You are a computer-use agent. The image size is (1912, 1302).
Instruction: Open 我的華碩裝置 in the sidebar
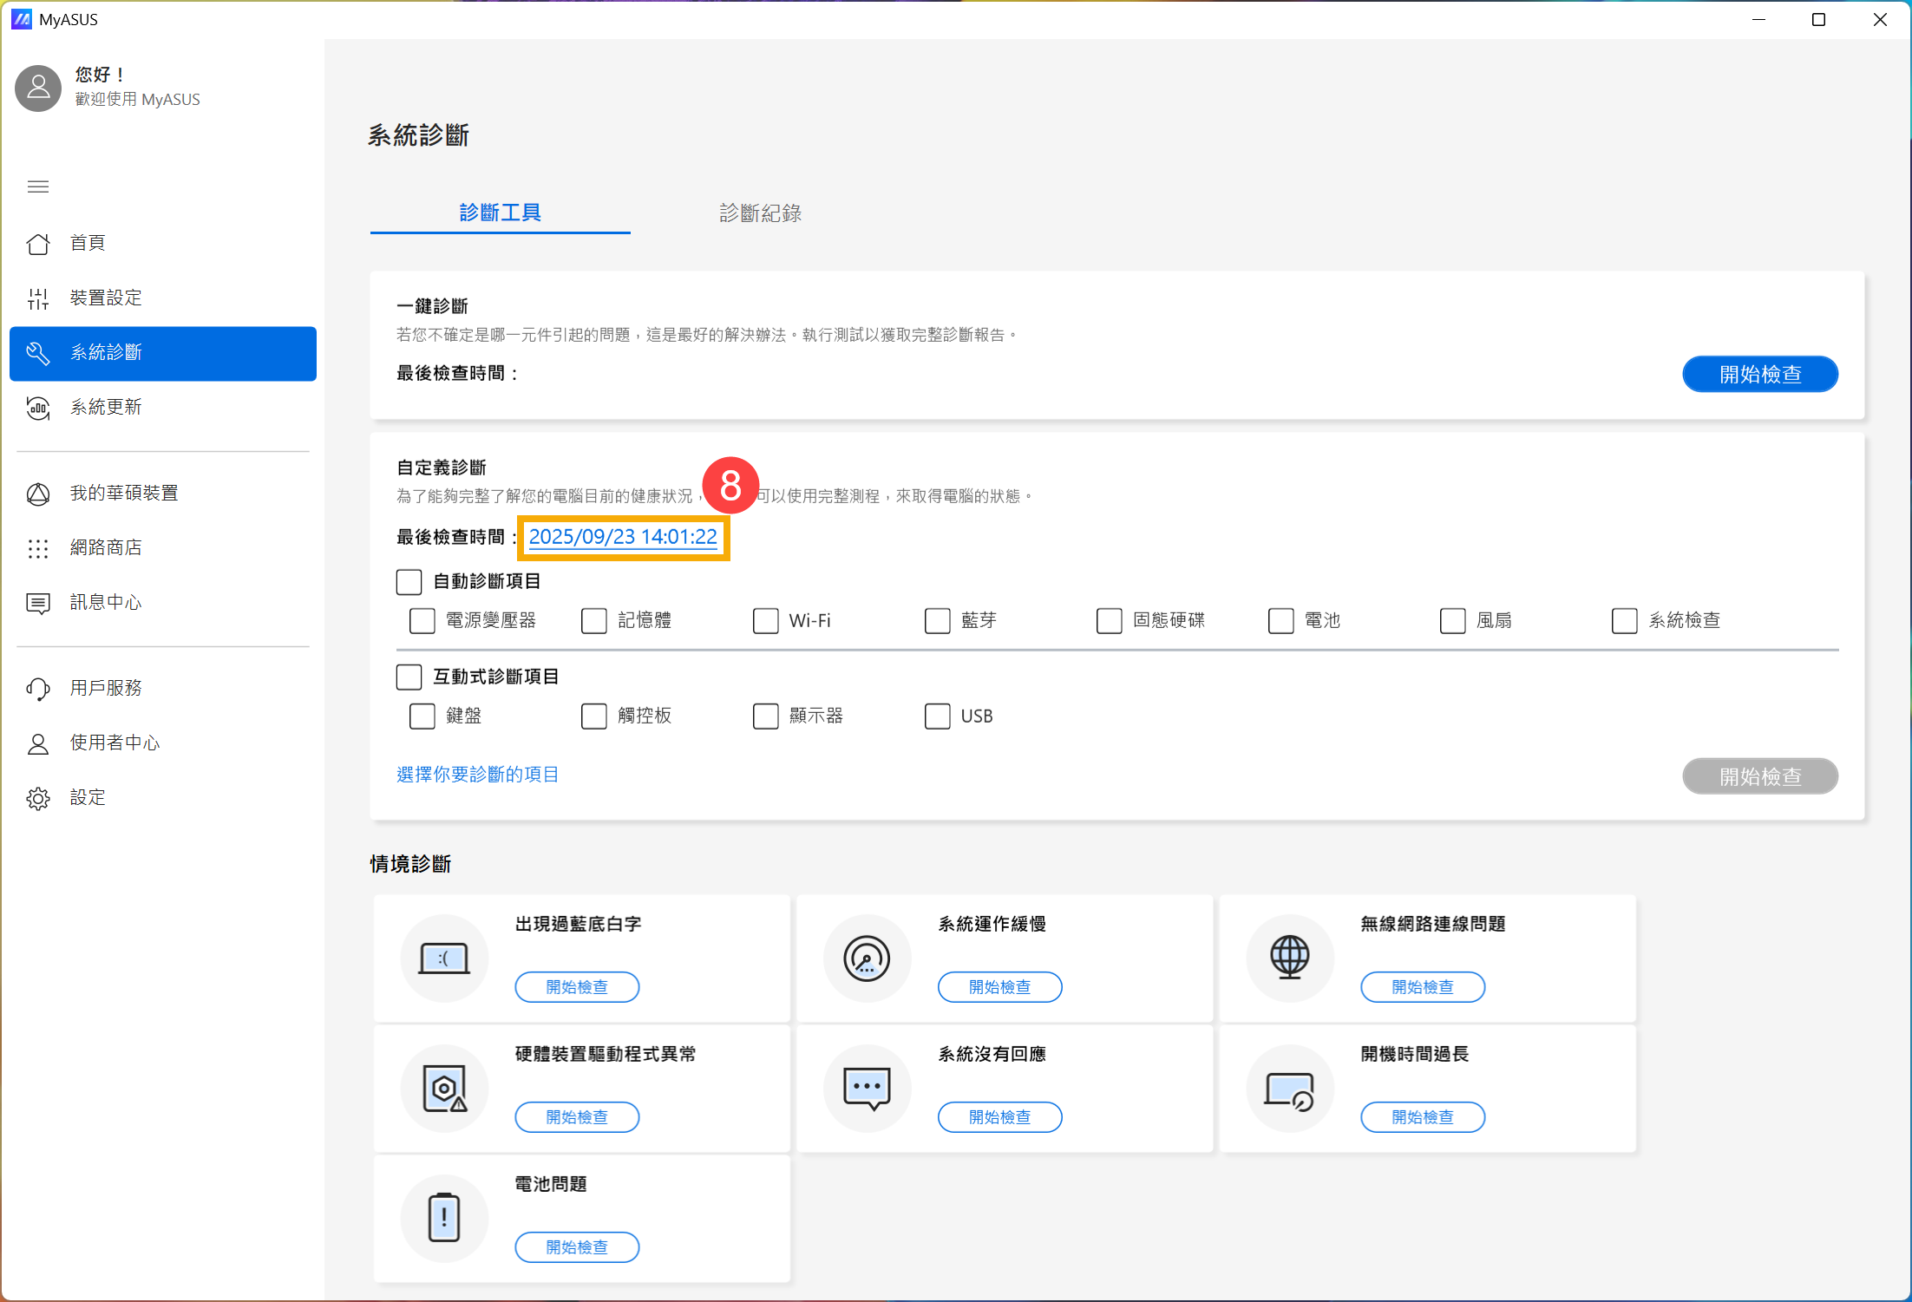pos(123,494)
